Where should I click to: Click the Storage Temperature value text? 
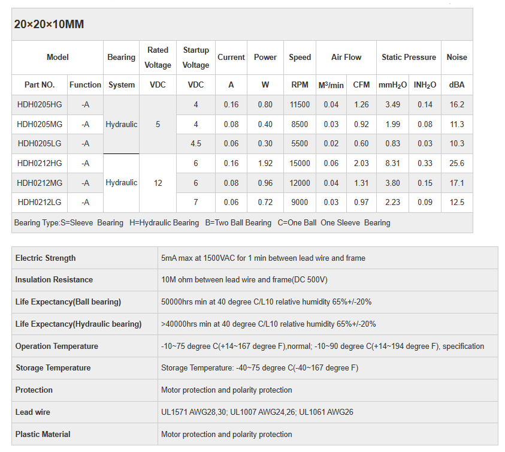(259, 368)
